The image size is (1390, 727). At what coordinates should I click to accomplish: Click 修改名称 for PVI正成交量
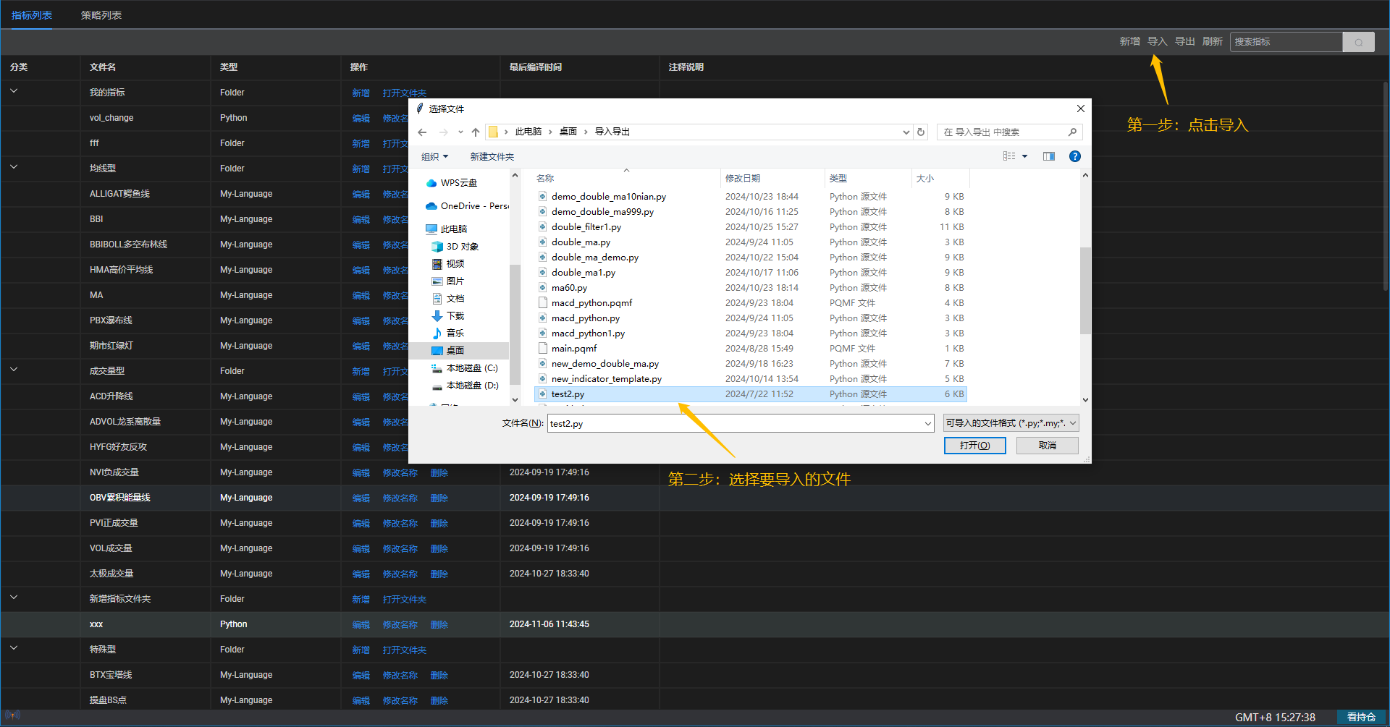400,524
